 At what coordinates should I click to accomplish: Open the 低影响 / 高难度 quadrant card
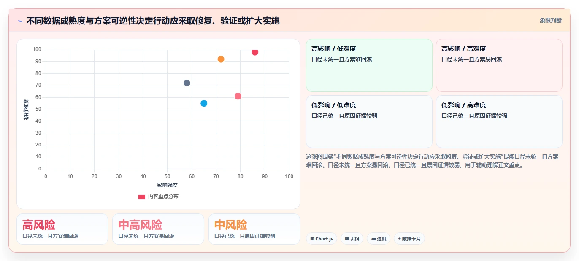(499, 122)
